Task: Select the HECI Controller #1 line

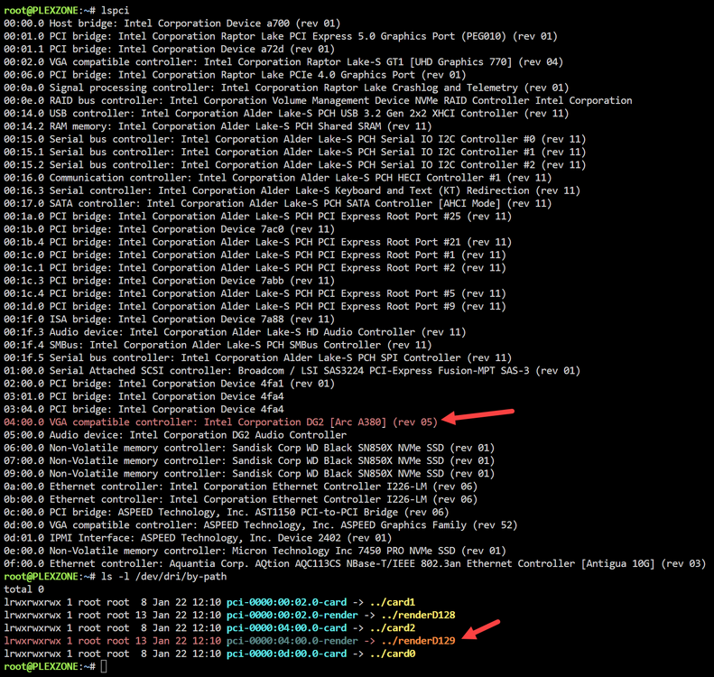Action: coord(278,178)
